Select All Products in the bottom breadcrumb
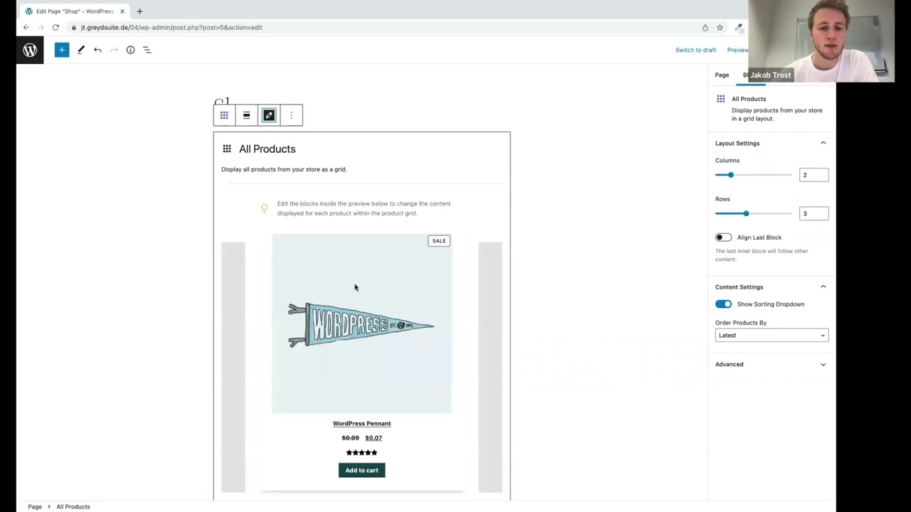This screenshot has width=911, height=512. pyautogui.click(x=73, y=507)
